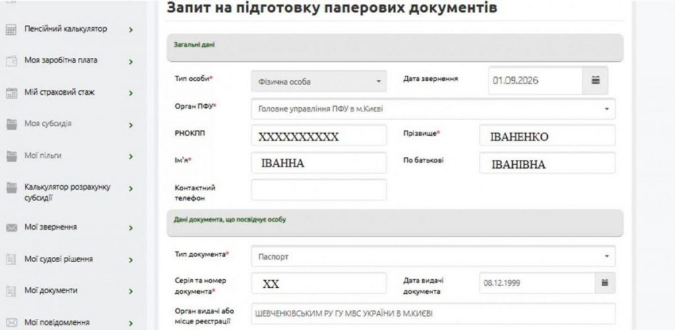
Task: Expand the Калькулятор розрахунку субсидії chevron
Action: coord(131,188)
